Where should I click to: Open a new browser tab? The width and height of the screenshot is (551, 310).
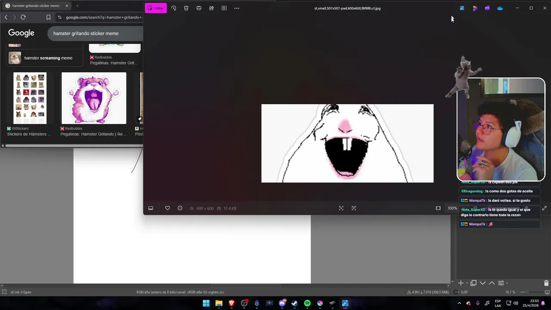(x=77, y=6)
